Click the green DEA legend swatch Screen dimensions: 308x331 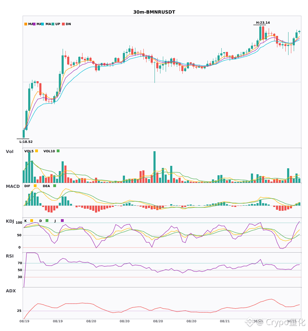[55, 186]
